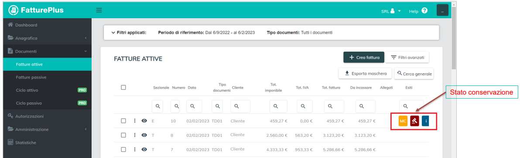Image resolution: width=520 pixels, height=158 pixels.
Task: Toggle the select-all header checkbox
Action: (123, 87)
